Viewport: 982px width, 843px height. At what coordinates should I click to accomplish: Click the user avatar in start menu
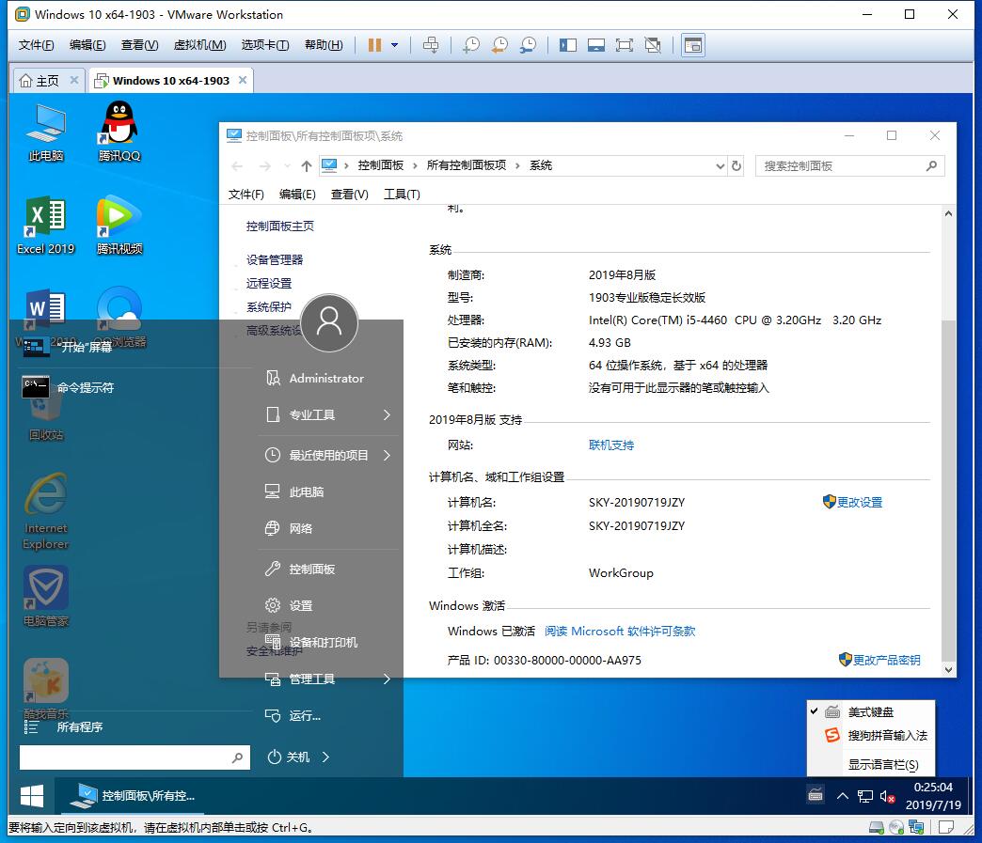tap(329, 323)
